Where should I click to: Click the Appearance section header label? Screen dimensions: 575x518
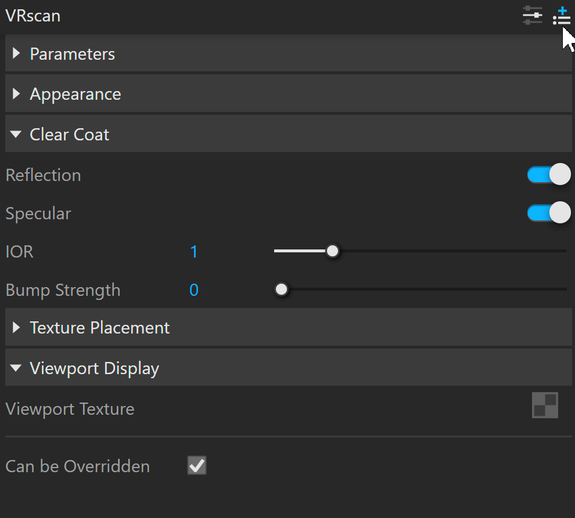pos(75,95)
